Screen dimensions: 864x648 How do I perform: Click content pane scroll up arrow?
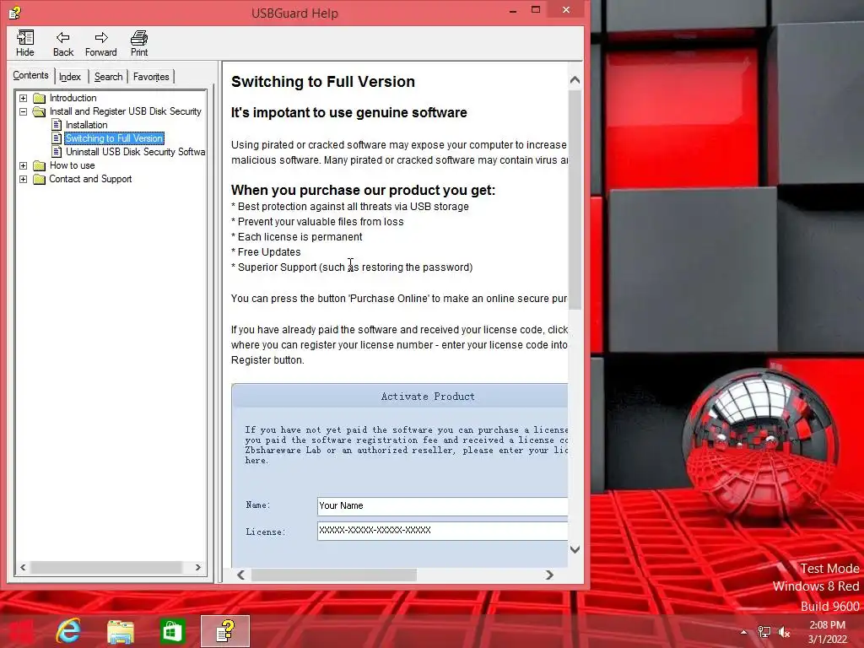click(575, 80)
